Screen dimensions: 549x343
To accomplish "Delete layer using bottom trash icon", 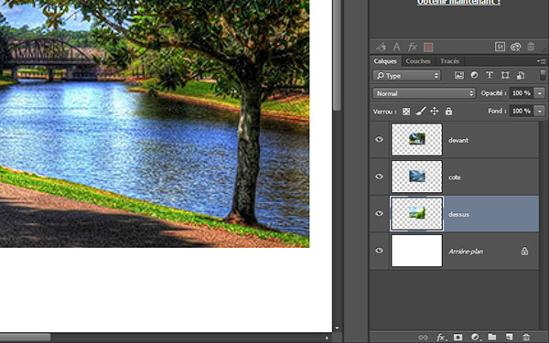I will point(526,337).
